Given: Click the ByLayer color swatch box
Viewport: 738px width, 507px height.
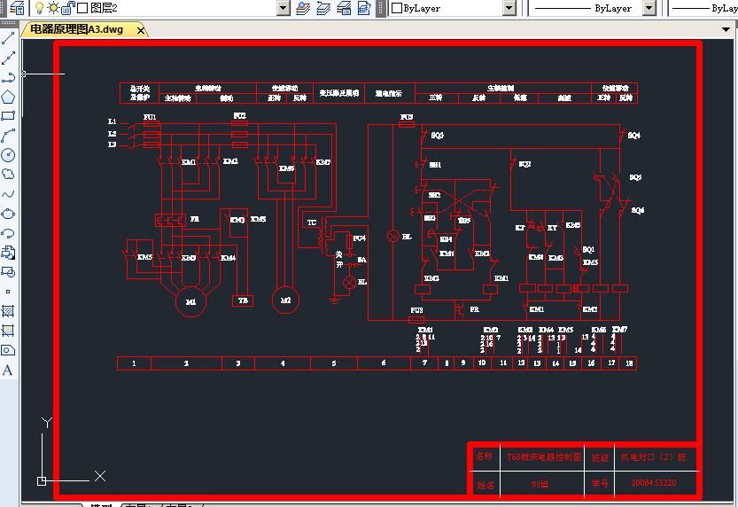Looking at the screenshot, I should (x=397, y=8).
